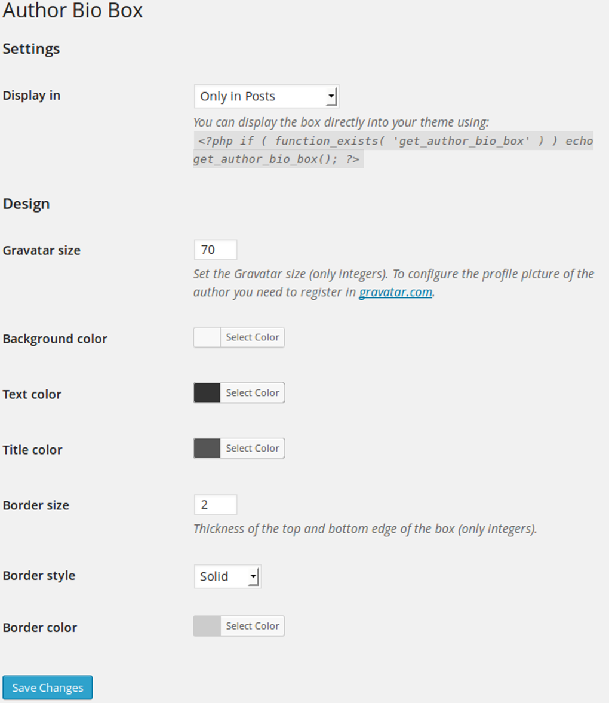Click the Author Bio Box page title

(x=72, y=11)
